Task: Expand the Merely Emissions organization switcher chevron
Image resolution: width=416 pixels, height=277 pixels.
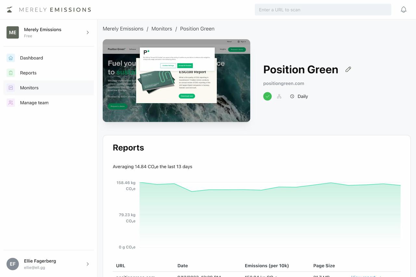Action: coord(88,32)
